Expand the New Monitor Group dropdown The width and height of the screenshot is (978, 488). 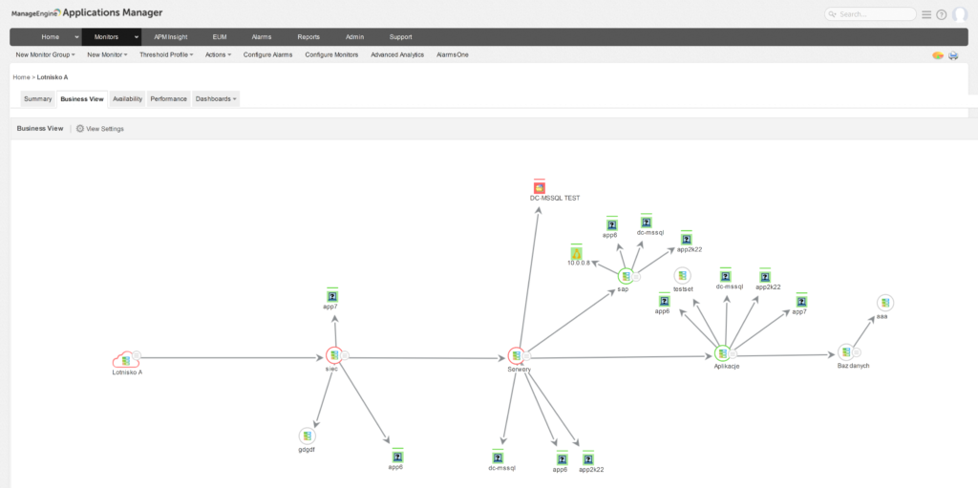48,54
